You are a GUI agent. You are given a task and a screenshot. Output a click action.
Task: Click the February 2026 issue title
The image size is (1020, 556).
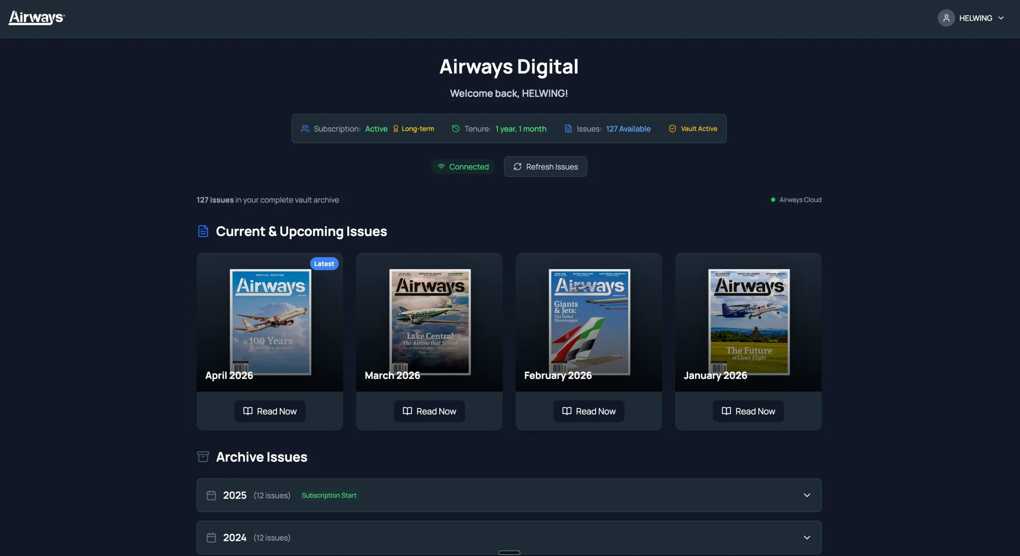[x=558, y=375]
